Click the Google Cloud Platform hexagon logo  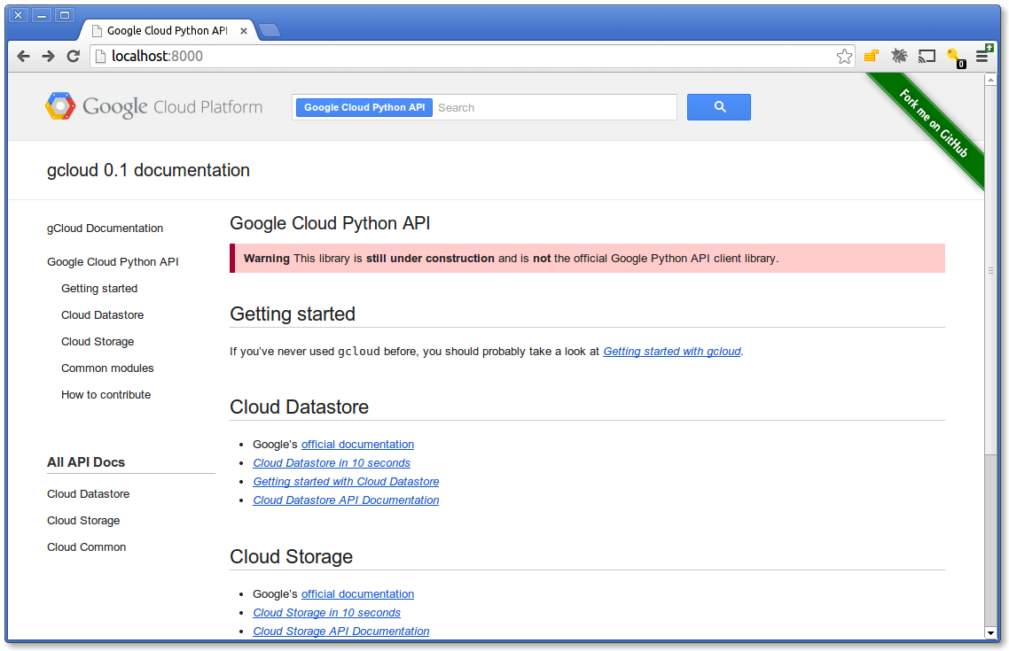coord(59,106)
